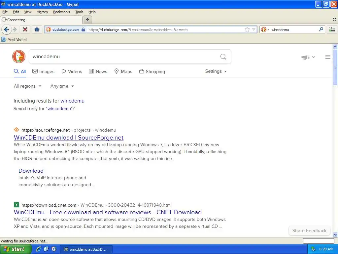
Task: Search only for "wincddemu" link
Action: pyautogui.click(x=59, y=108)
